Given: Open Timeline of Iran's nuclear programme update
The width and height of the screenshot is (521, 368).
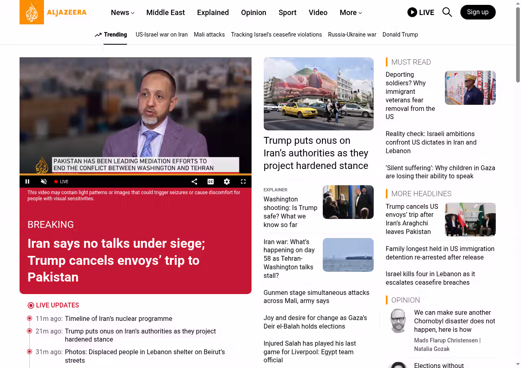Looking at the screenshot, I should (118, 318).
